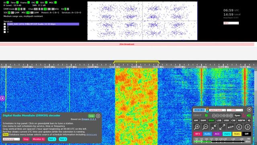Select AM demodulation mode
Image resolution: width=257 pixels, height=145 pixels.
pyautogui.click(x=196, y=120)
